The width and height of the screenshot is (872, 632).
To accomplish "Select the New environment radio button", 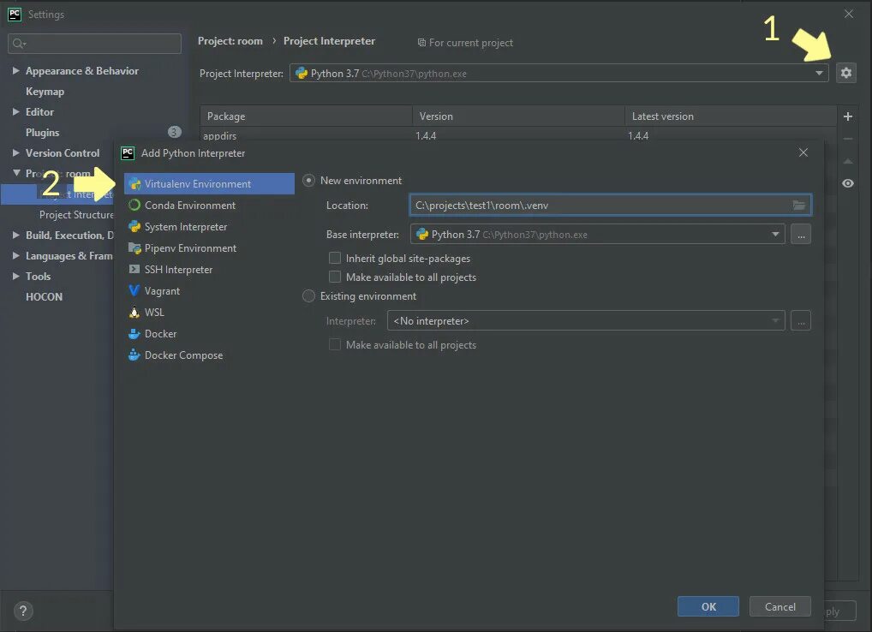I will (308, 181).
